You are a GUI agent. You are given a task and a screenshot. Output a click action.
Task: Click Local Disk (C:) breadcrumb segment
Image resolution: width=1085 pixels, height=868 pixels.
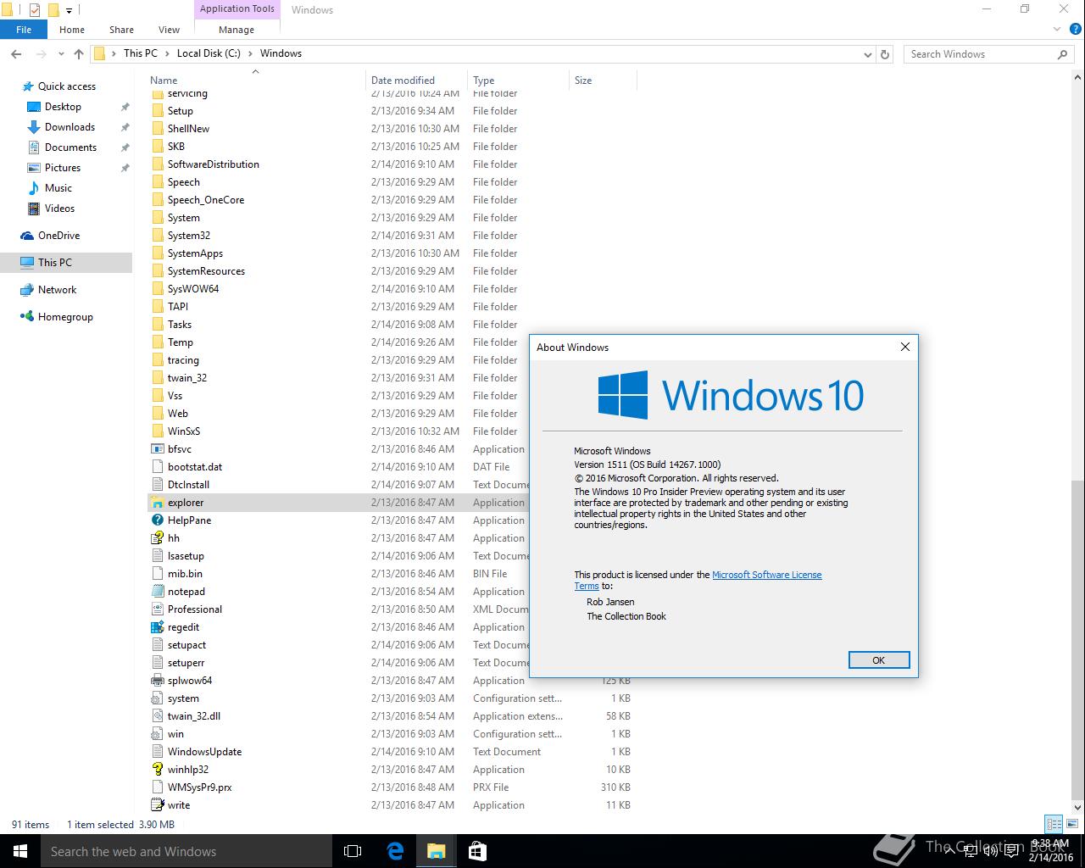click(x=209, y=53)
